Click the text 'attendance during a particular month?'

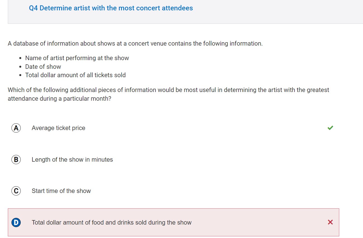click(59, 99)
